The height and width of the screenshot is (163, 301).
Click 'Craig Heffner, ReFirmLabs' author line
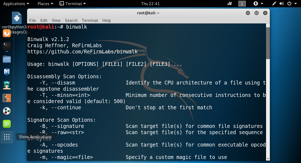click(64, 46)
